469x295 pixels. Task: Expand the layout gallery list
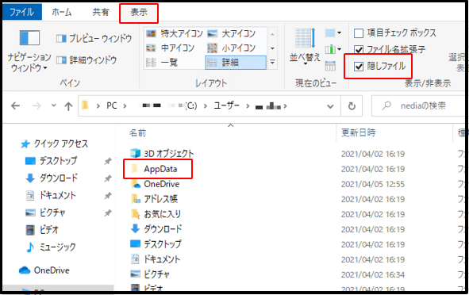(272, 62)
